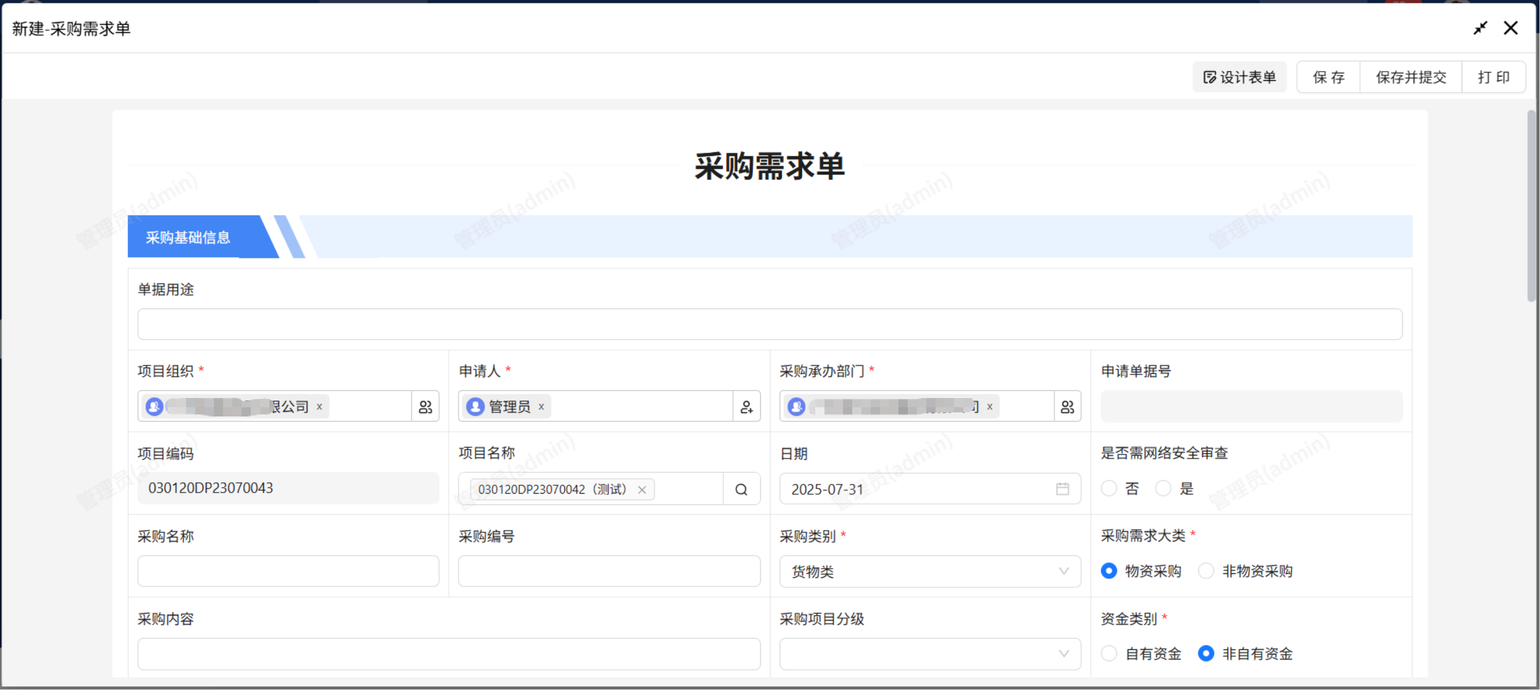Select 非自有资金 under 资金类别

point(1206,653)
